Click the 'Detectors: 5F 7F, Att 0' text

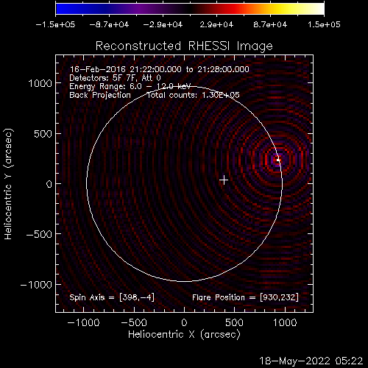tap(115, 78)
